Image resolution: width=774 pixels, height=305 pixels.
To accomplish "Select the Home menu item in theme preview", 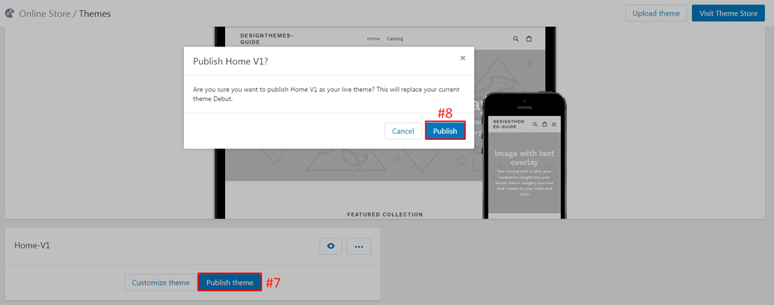I will (x=373, y=39).
